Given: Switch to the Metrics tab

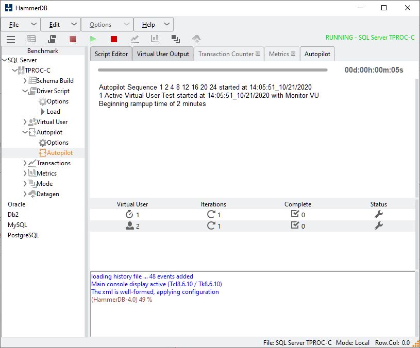Looking at the screenshot, I should click(282, 54).
